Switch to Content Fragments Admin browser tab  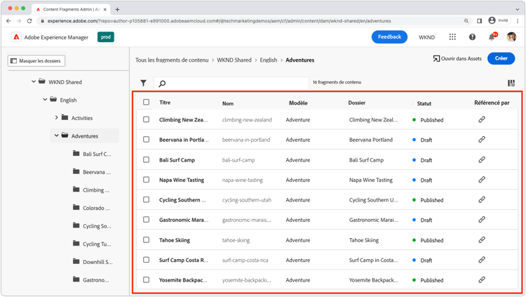(71, 9)
